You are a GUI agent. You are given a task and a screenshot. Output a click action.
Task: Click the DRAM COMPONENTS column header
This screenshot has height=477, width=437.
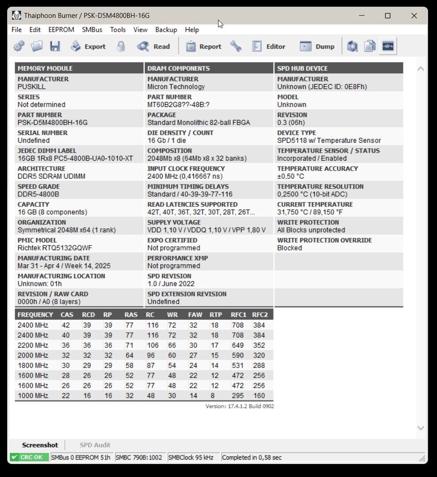[209, 68]
